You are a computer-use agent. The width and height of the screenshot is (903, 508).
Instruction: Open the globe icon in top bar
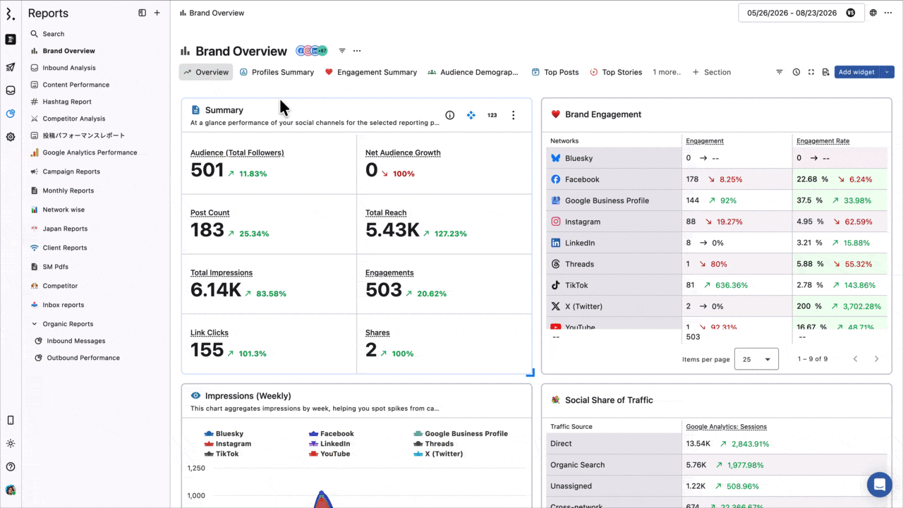873,13
